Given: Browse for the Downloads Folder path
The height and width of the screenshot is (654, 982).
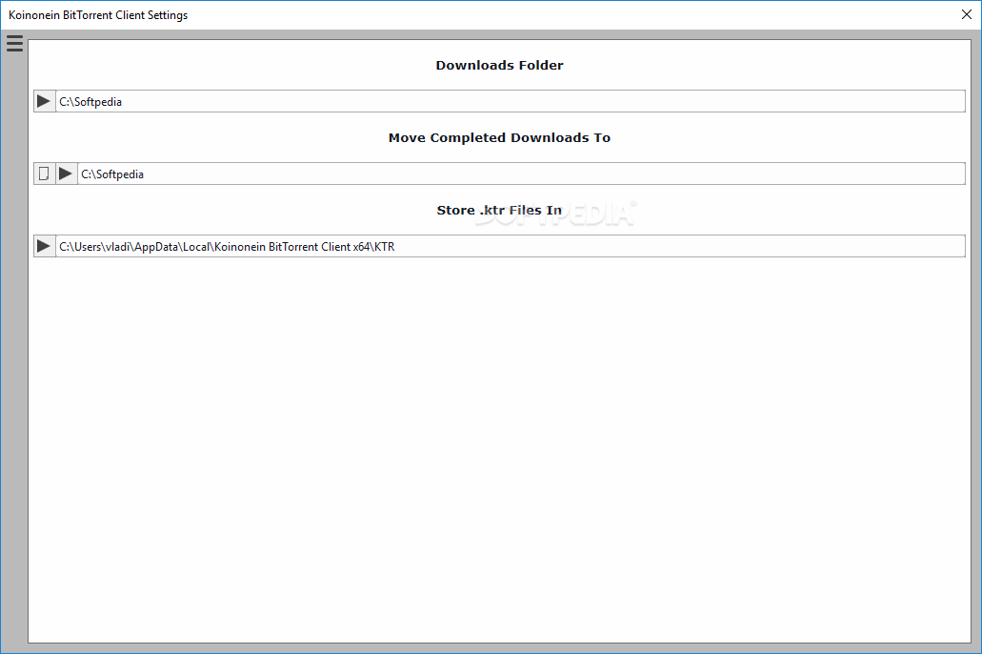Looking at the screenshot, I should click(44, 101).
